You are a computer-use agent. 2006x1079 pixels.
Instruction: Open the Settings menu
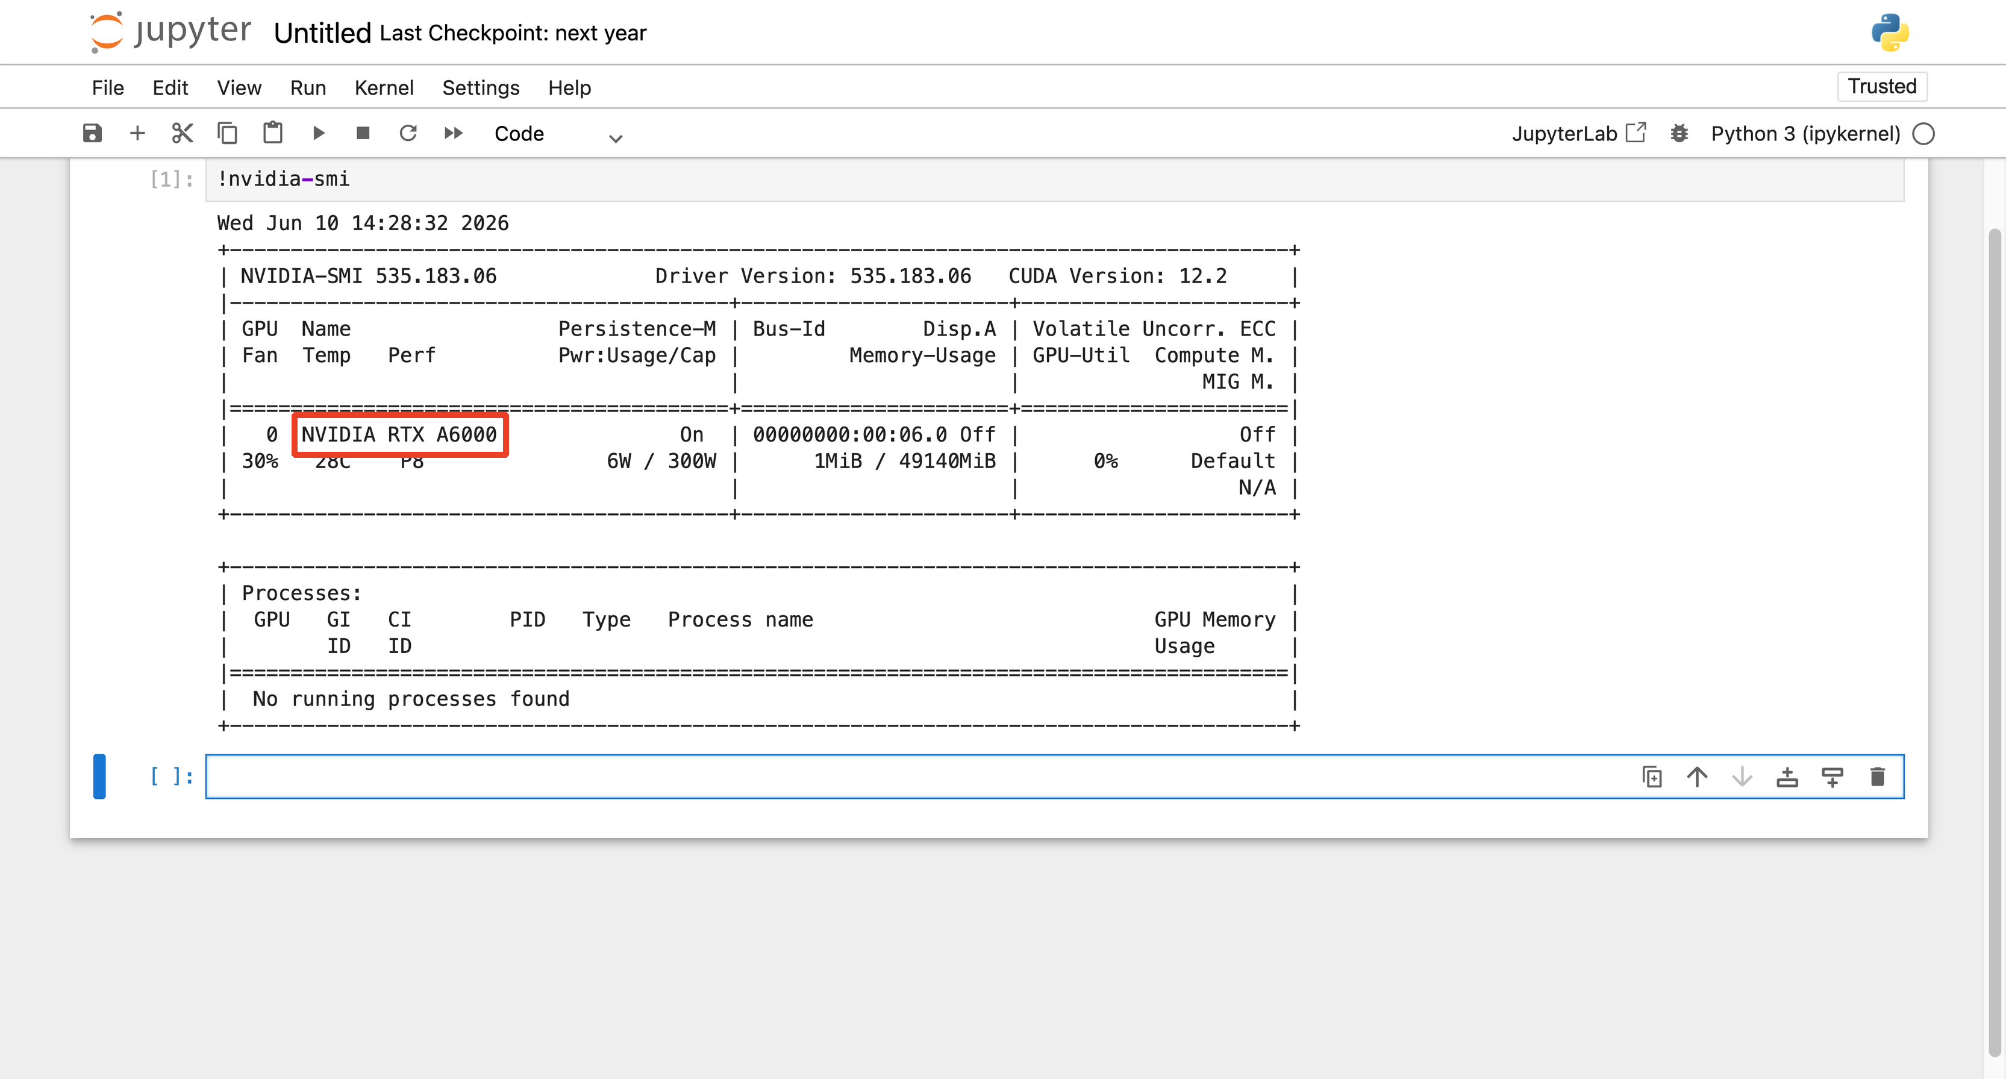click(481, 87)
